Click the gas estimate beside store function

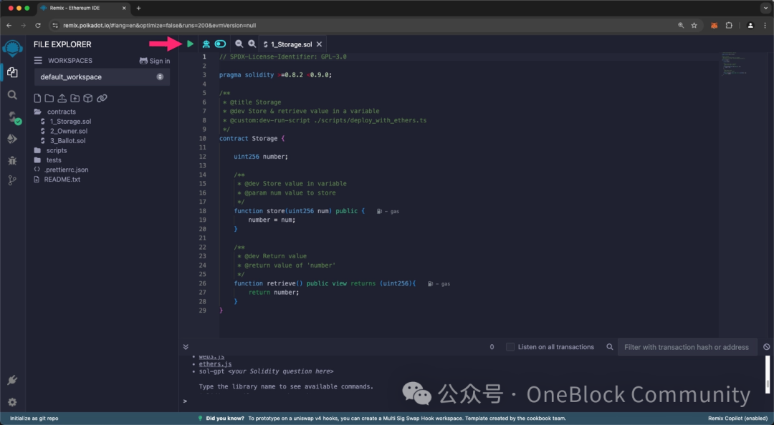(388, 211)
